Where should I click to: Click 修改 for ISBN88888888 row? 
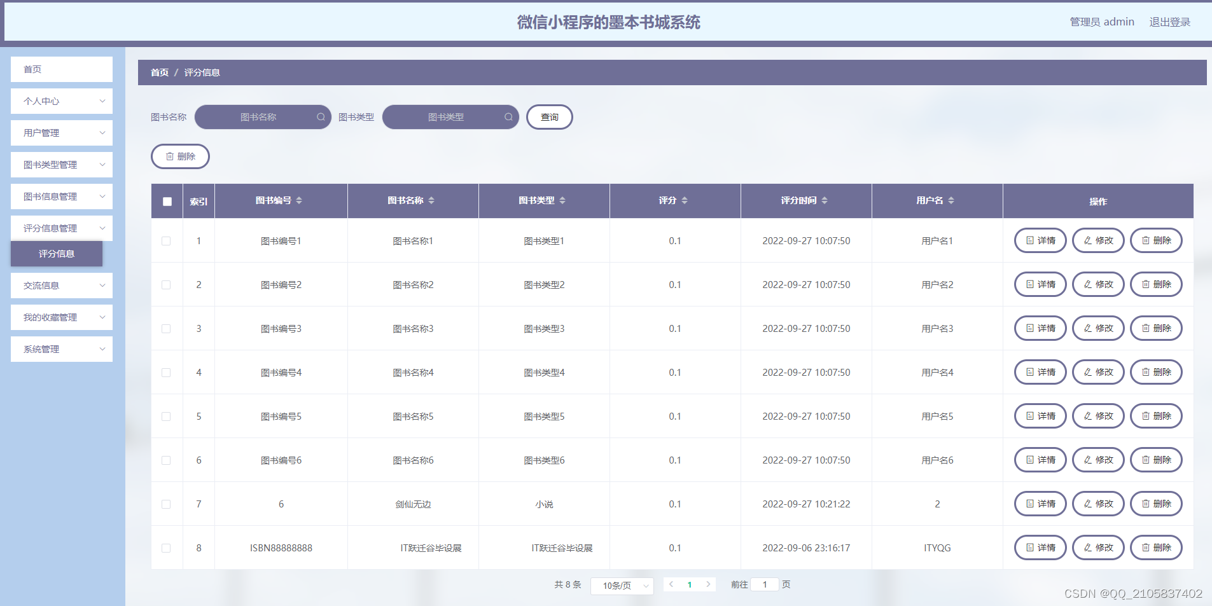(1098, 547)
